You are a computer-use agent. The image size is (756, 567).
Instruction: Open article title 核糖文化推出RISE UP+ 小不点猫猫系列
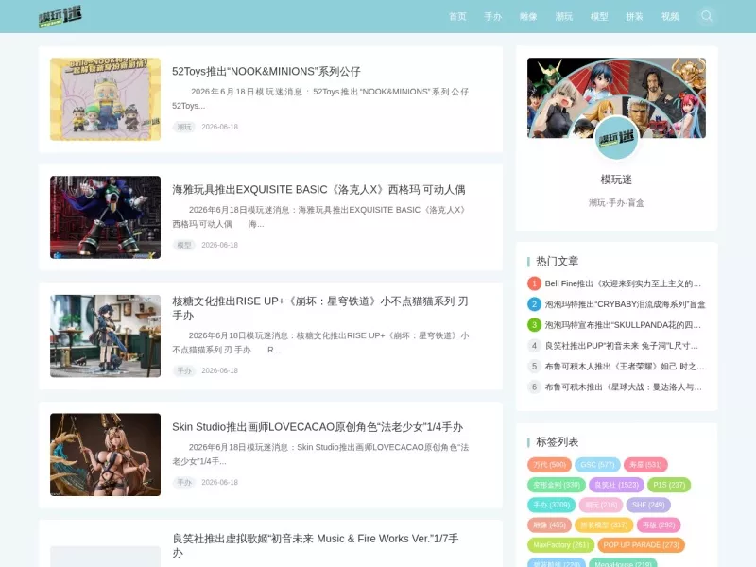coord(320,308)
